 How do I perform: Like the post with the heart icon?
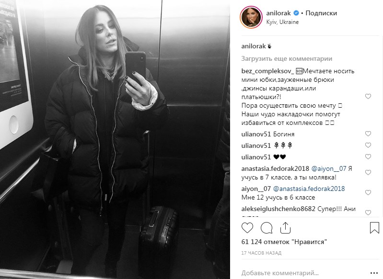pos(247,228)
